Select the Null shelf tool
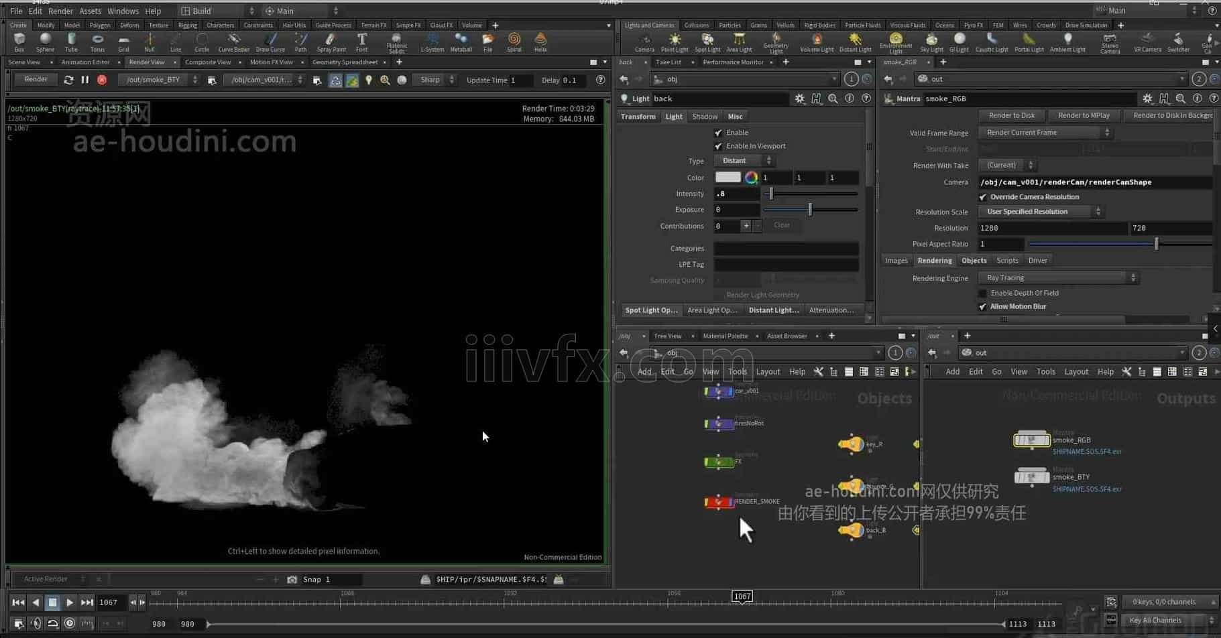Viewport: 1221px width, 638px height. (149, 42)
